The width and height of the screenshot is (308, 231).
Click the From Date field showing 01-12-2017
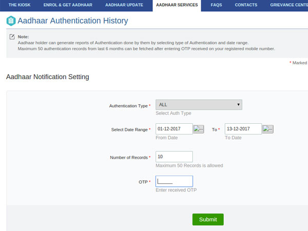174,129
